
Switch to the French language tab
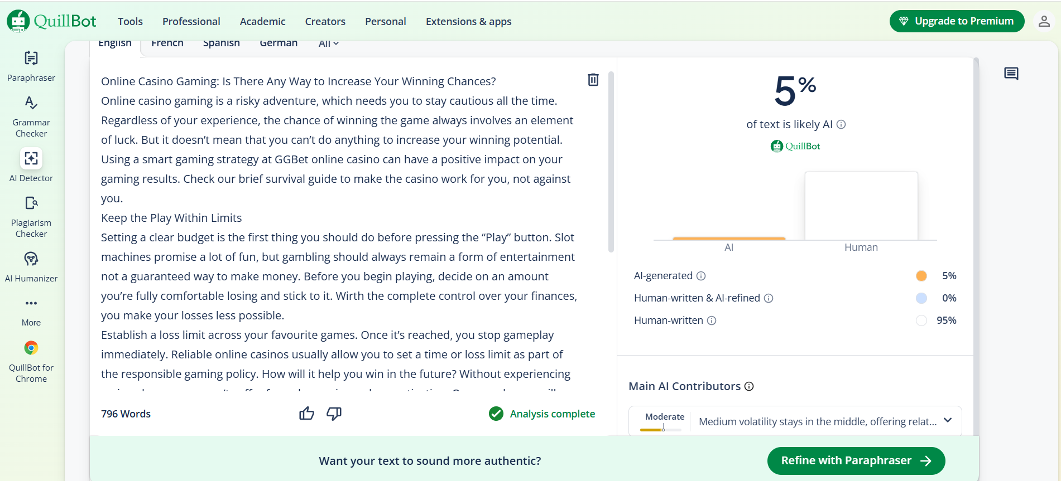[167, 43]
